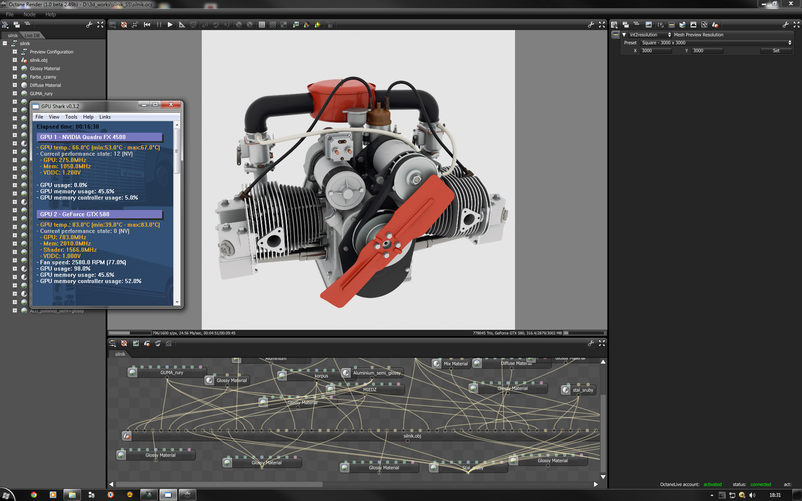Expand the Farba_czarny tree node
802x501 pixels.
point(15,77)
